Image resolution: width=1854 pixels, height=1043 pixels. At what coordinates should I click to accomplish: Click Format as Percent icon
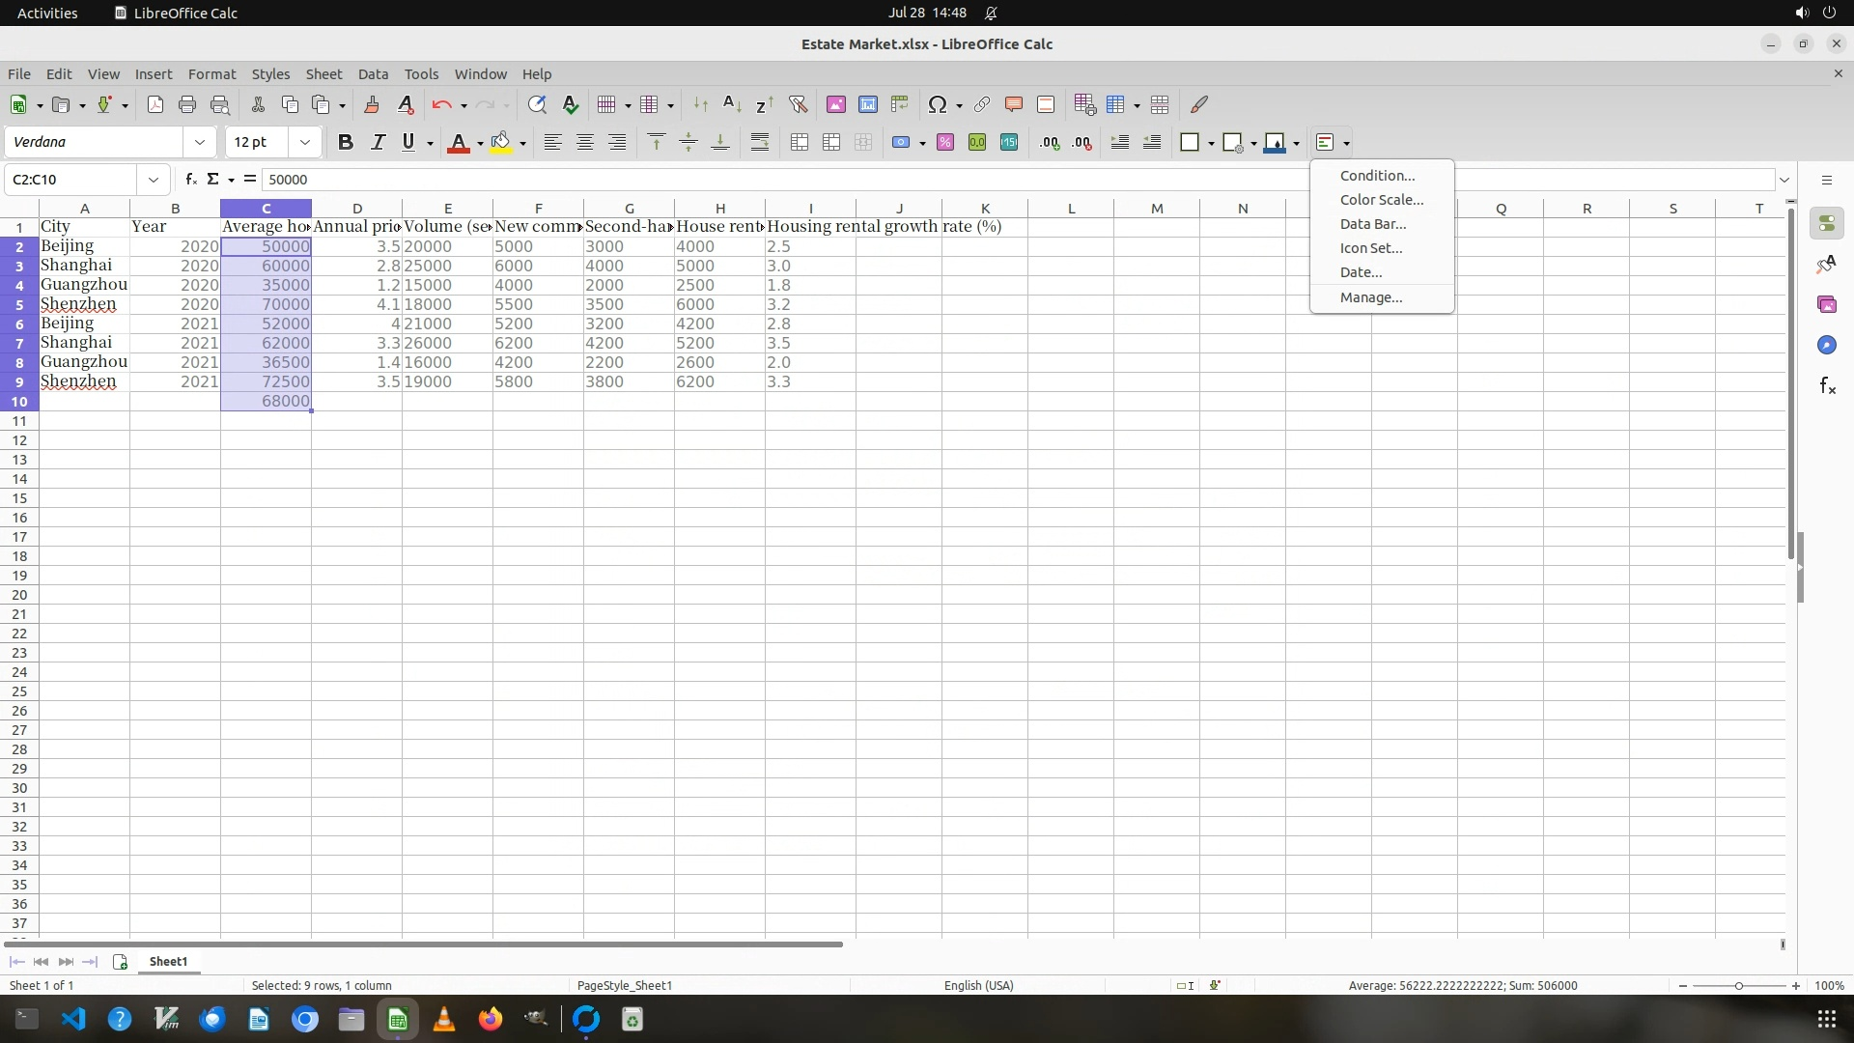click(x=945, y=143)
